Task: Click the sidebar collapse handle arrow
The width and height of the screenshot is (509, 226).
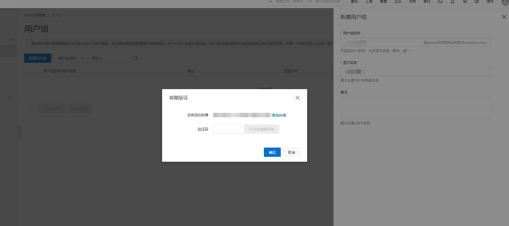Action: point(19,133)
